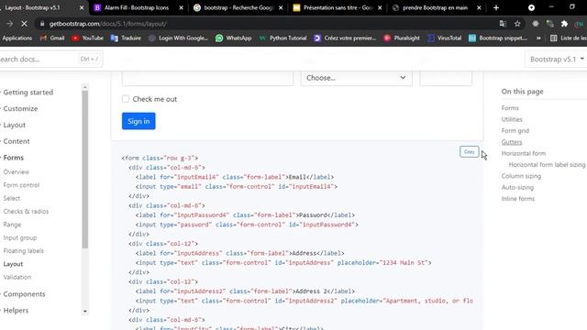Image resolution: width=587 pixels, height=330 pixels.
Task: Open the VirusTotal bookmark
Action: click(x=444, y=38)
